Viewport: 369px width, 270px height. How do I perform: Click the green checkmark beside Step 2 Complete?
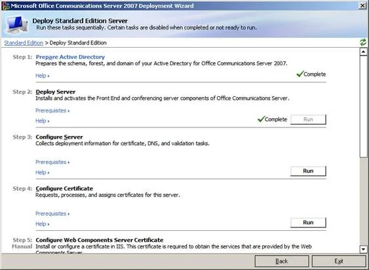pos(261,119)
